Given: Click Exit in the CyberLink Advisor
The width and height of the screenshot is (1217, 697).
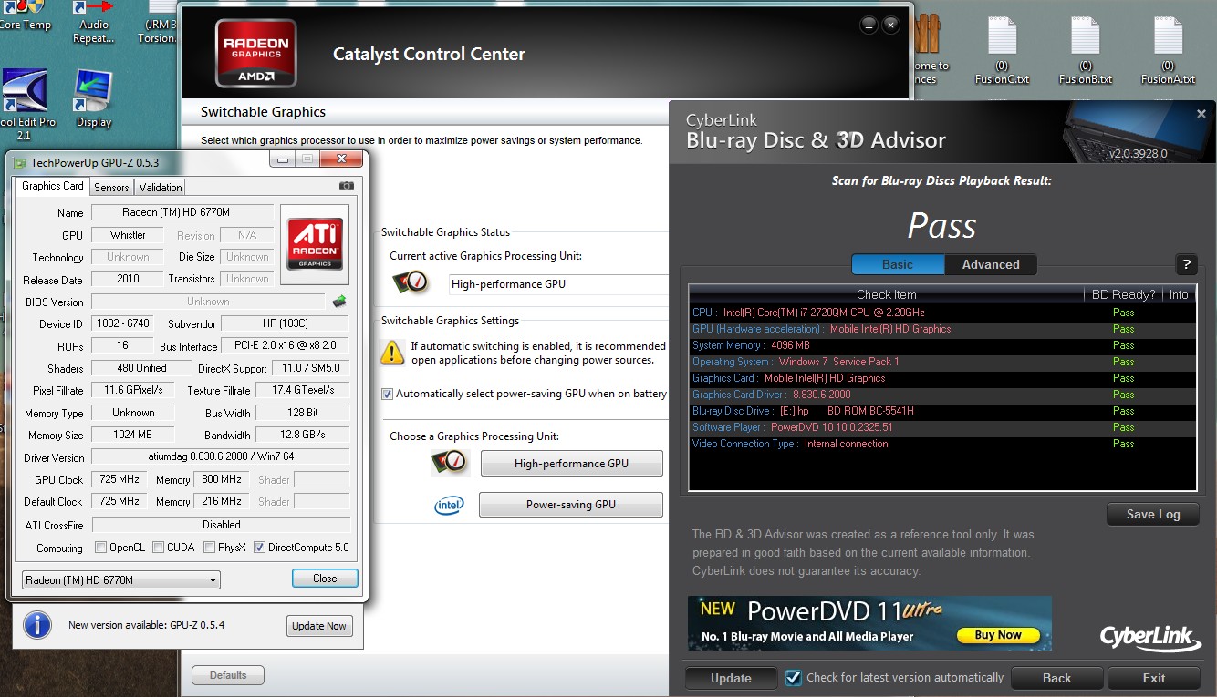Looking at the screenshot, I should coord(1154,678).
